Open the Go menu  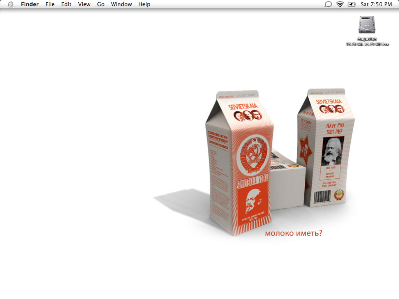pos(101,4)
